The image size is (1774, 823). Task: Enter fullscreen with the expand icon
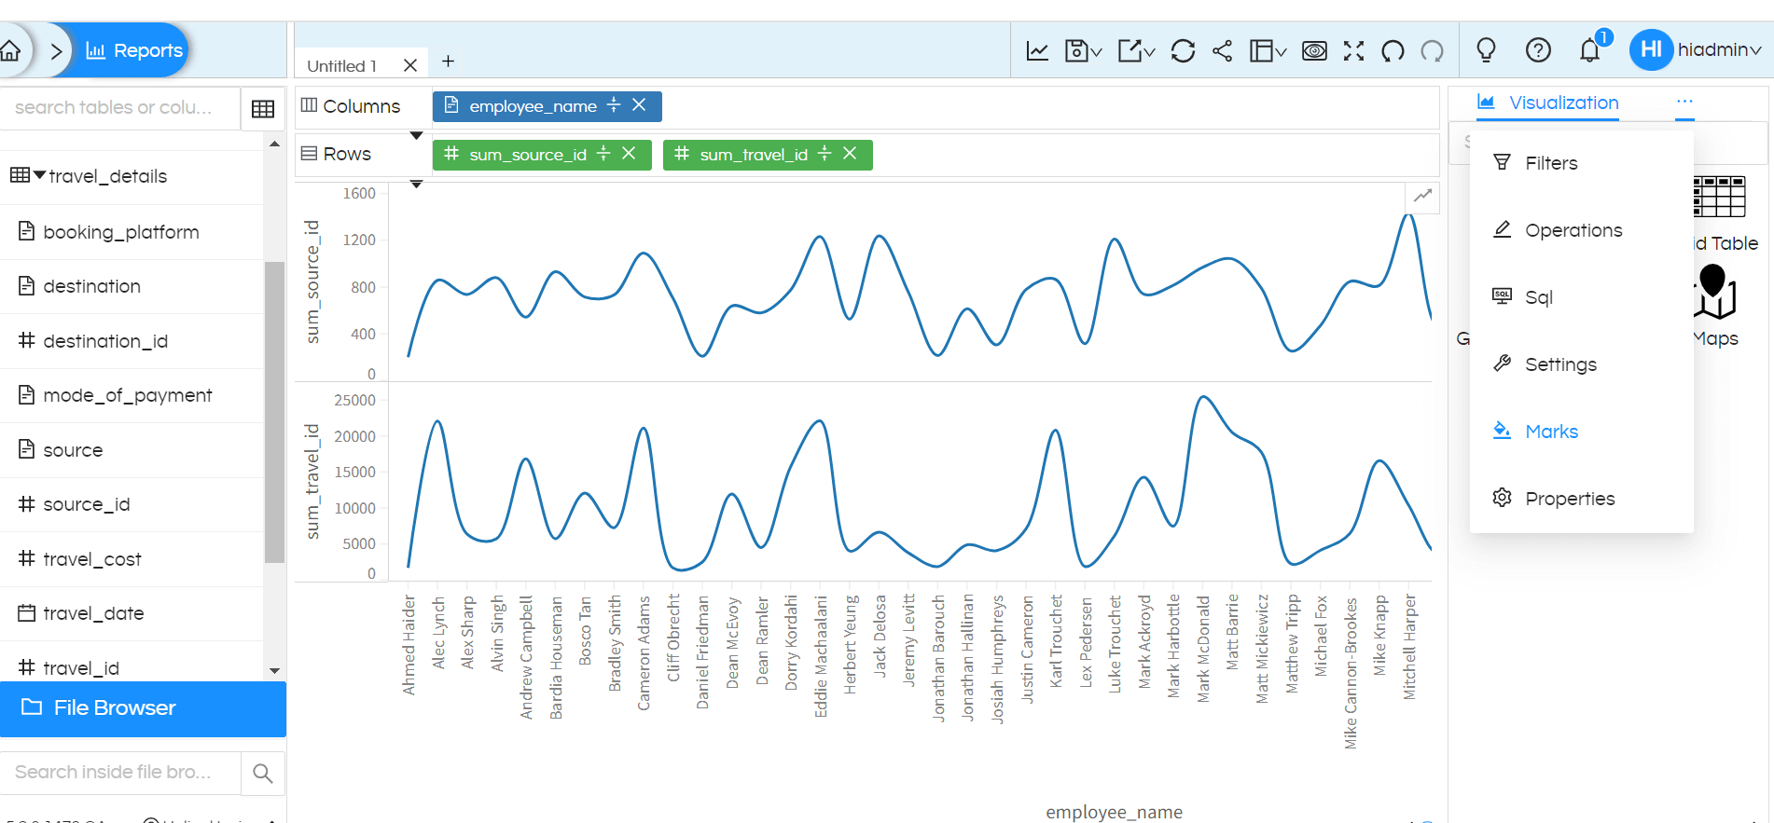tap(1353, 51)
